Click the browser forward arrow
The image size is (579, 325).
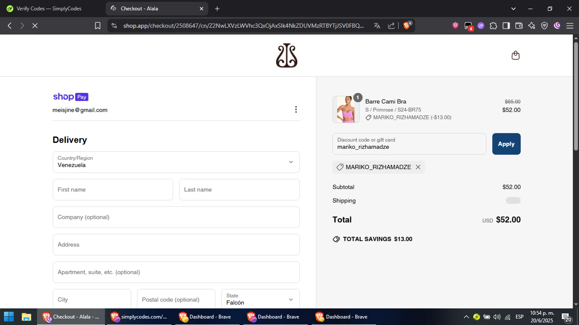coord(22,25)
